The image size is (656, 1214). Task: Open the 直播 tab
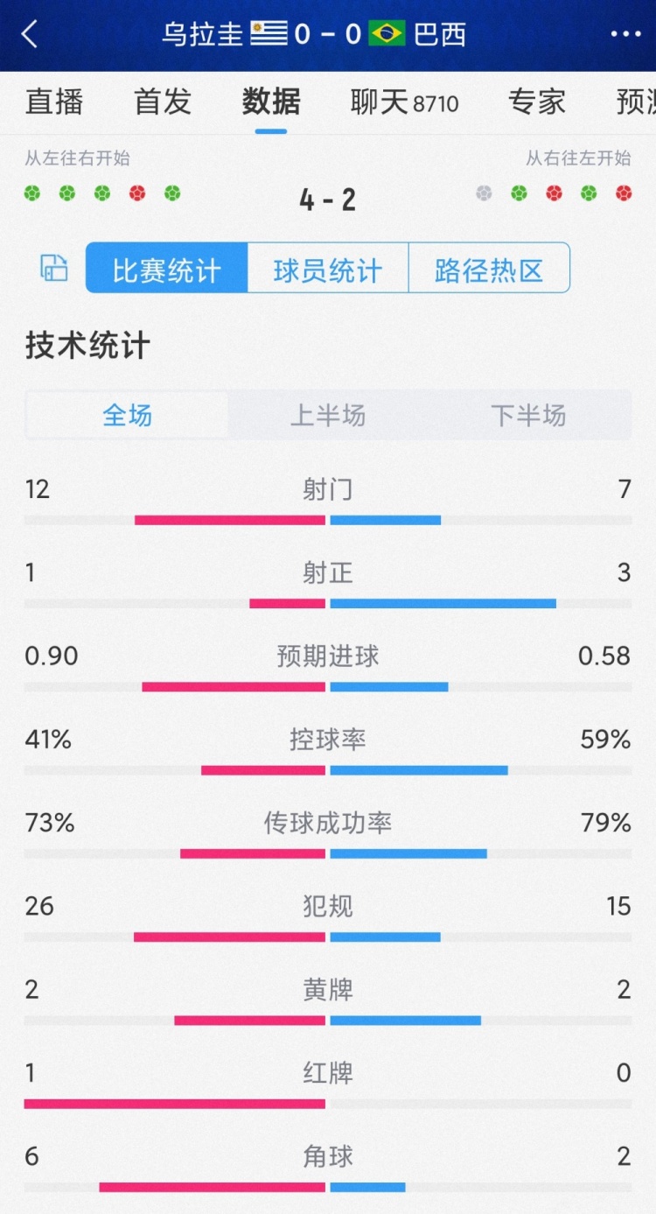click(x=54, y=102)
